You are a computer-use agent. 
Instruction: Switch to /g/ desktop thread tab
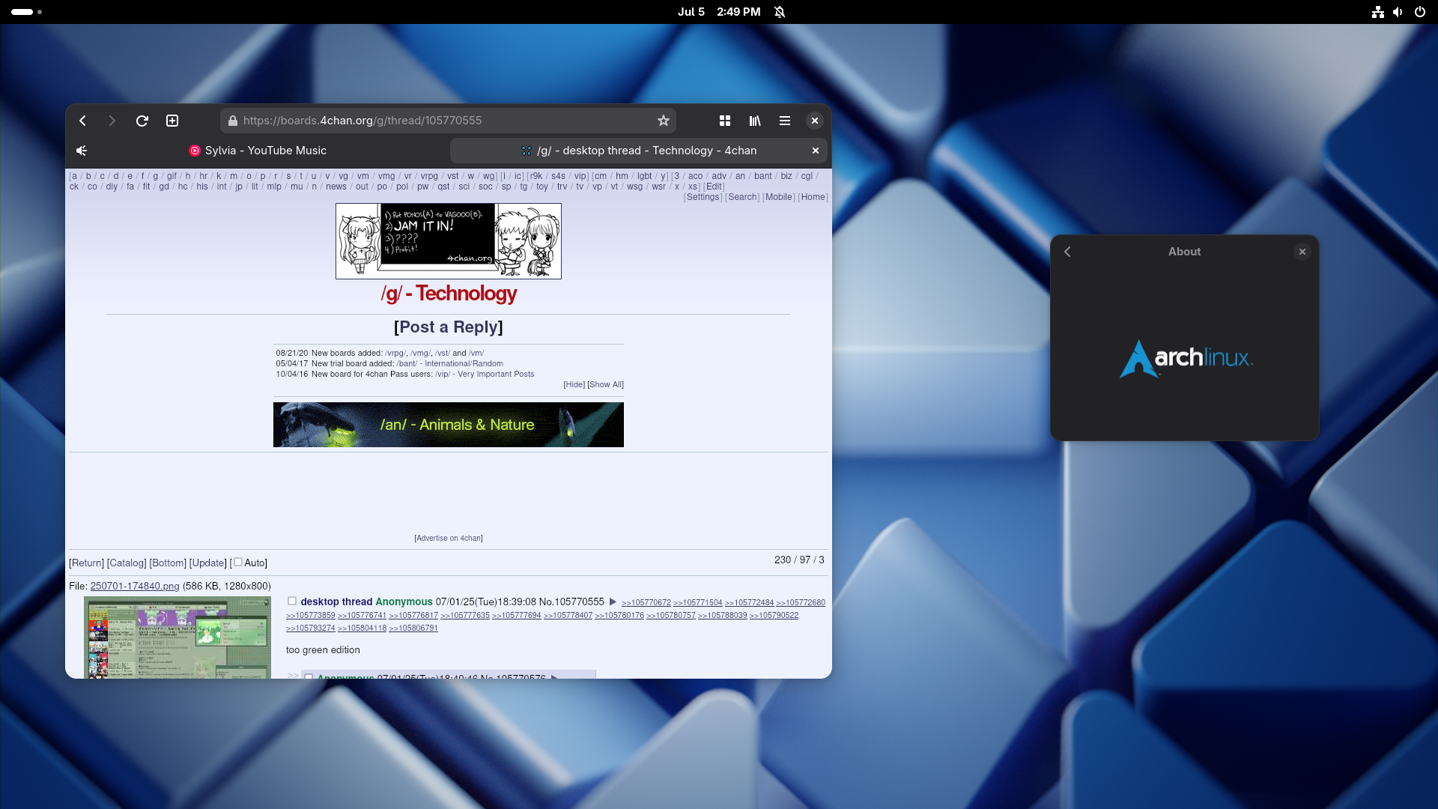coord(639,151)
